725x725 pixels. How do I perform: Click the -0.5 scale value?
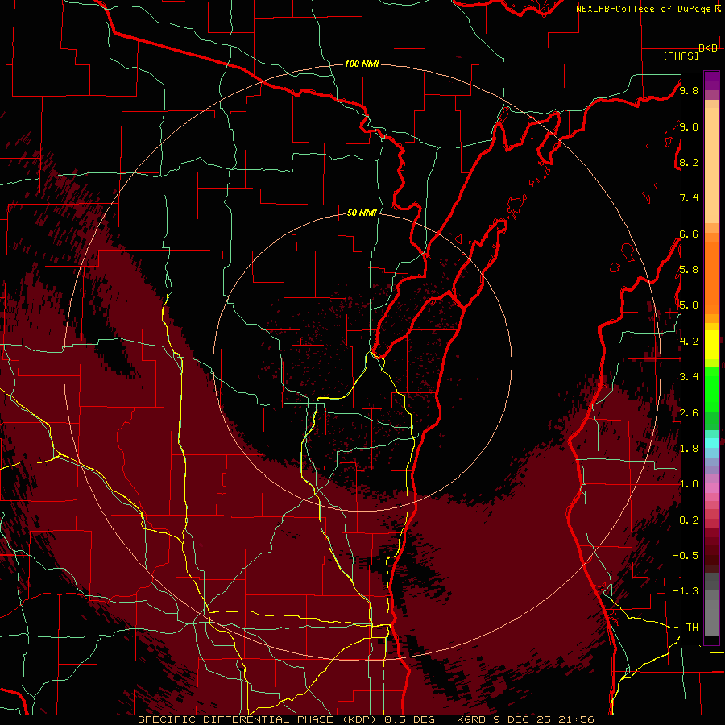click(686, 556)
